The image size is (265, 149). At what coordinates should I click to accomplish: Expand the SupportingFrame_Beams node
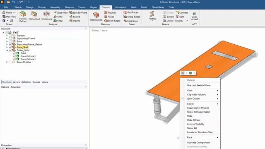pyautogui.click(x=7, y=44)
